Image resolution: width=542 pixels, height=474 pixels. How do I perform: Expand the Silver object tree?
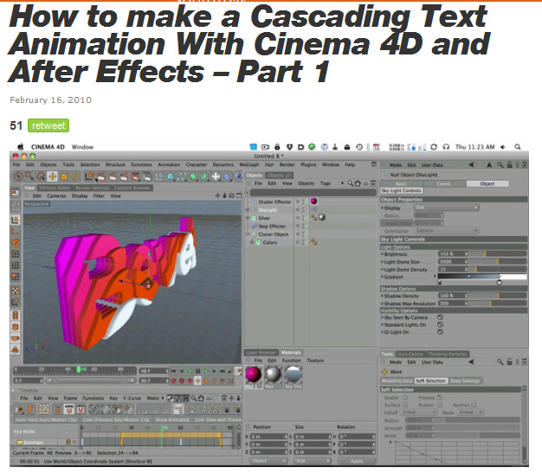[x=248, y=218]
